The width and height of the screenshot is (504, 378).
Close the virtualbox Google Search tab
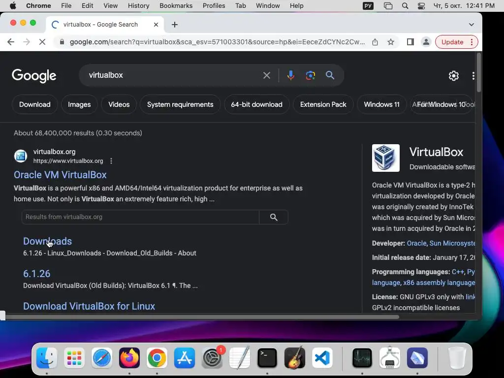156,25
